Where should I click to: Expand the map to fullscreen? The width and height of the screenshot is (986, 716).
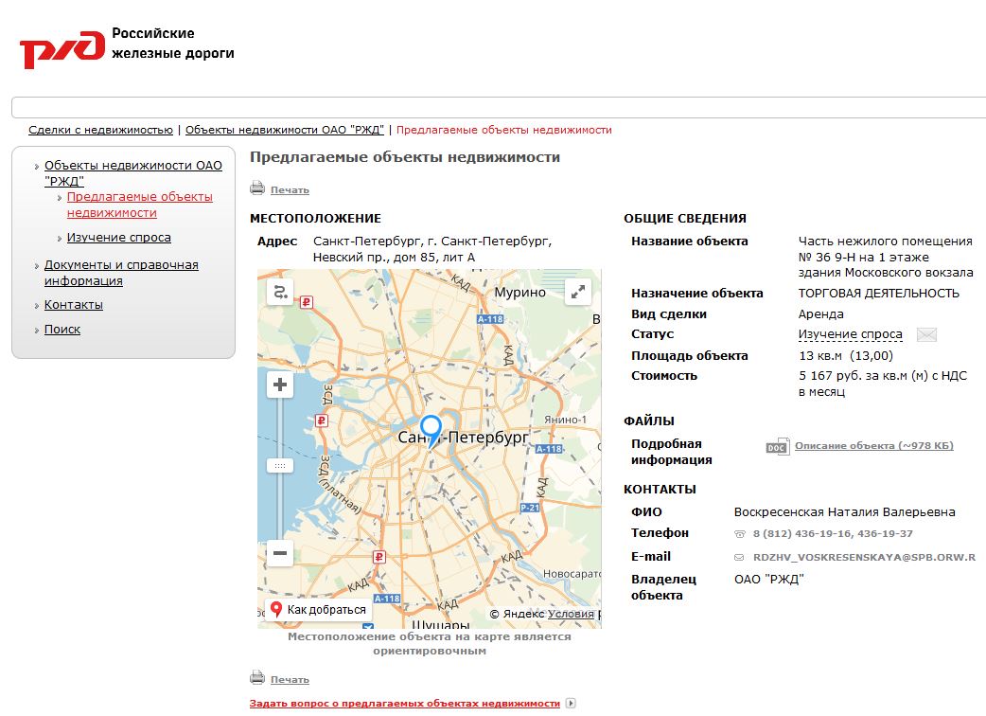(577, 293)
